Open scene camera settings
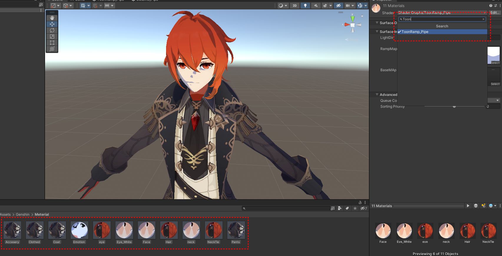 pyautogui.click(x=350, y=6)
